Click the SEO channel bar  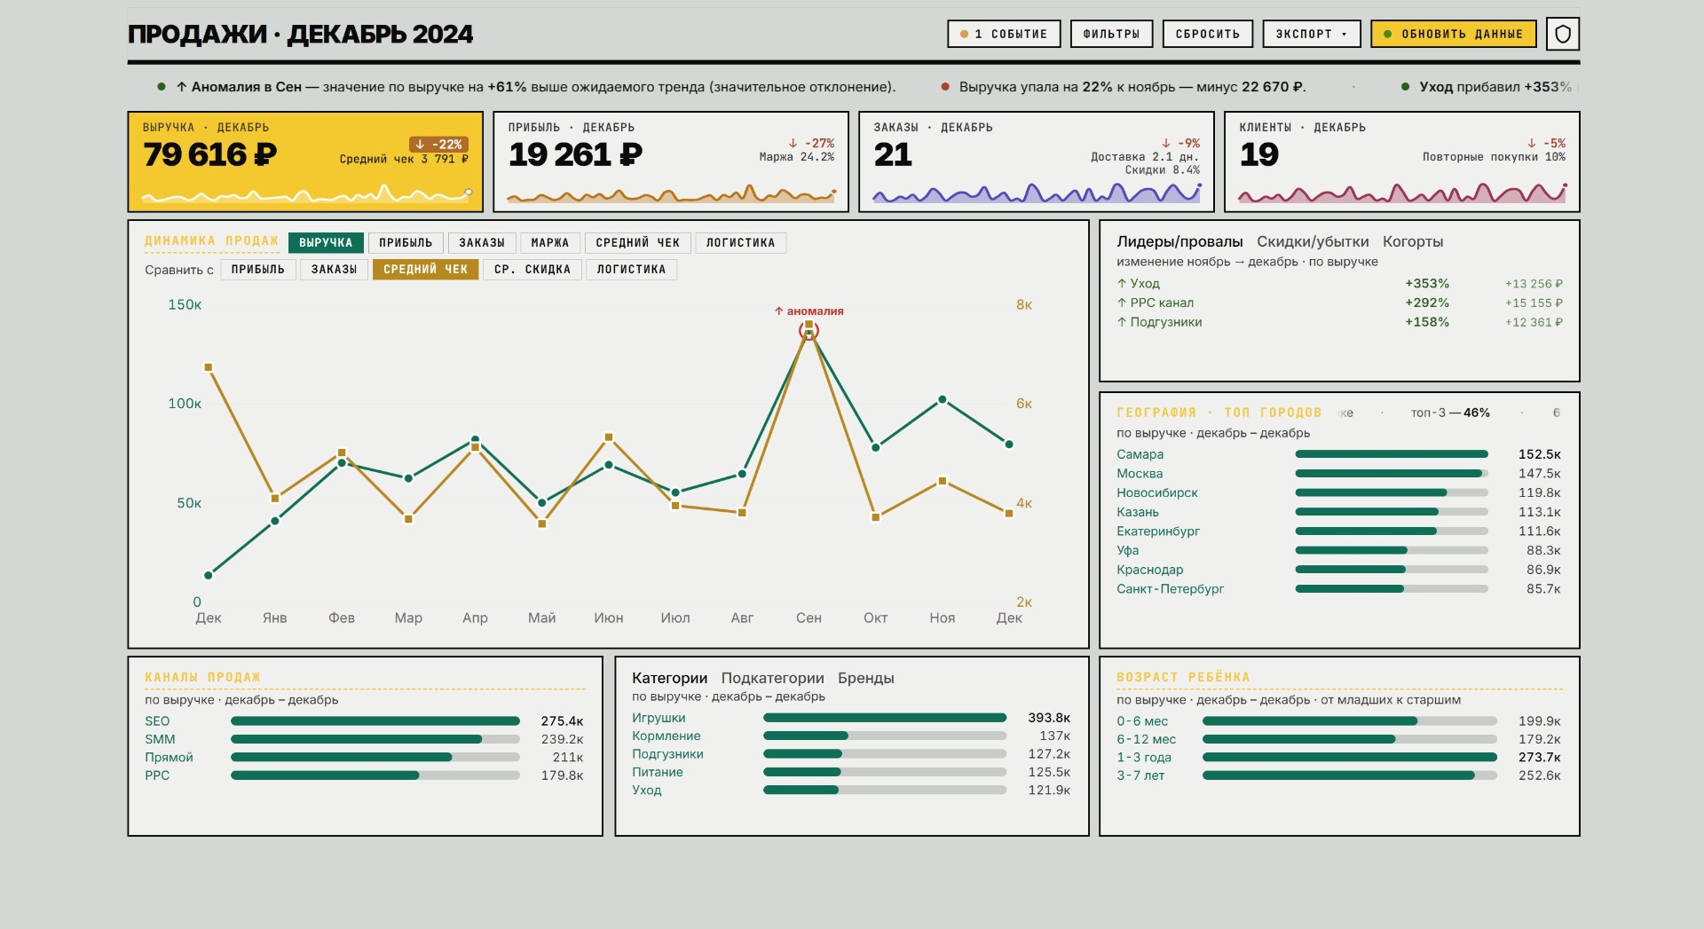[375, 721]
